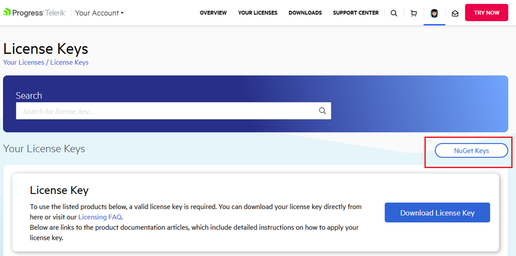Focus the Search for license, key field
Viewport: 516px width, 256px height.
tap(167, 111)
